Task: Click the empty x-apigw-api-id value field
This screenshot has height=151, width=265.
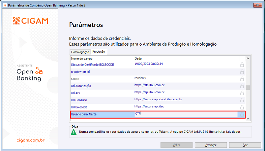Action: pyautogui.click(x=186, y=72)
